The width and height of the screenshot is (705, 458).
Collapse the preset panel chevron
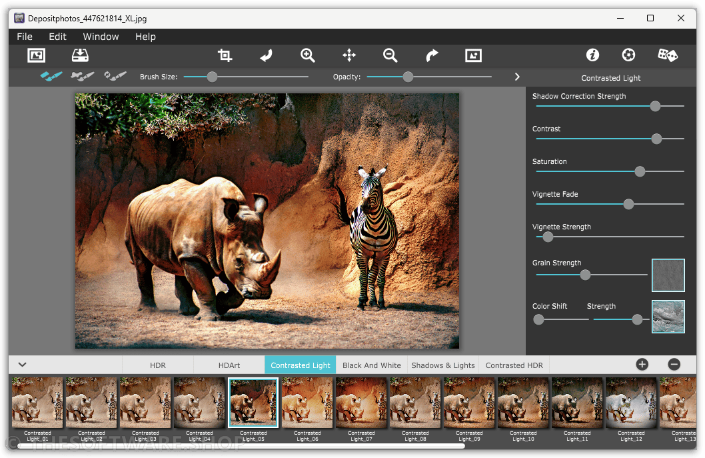tap(22, 365)
